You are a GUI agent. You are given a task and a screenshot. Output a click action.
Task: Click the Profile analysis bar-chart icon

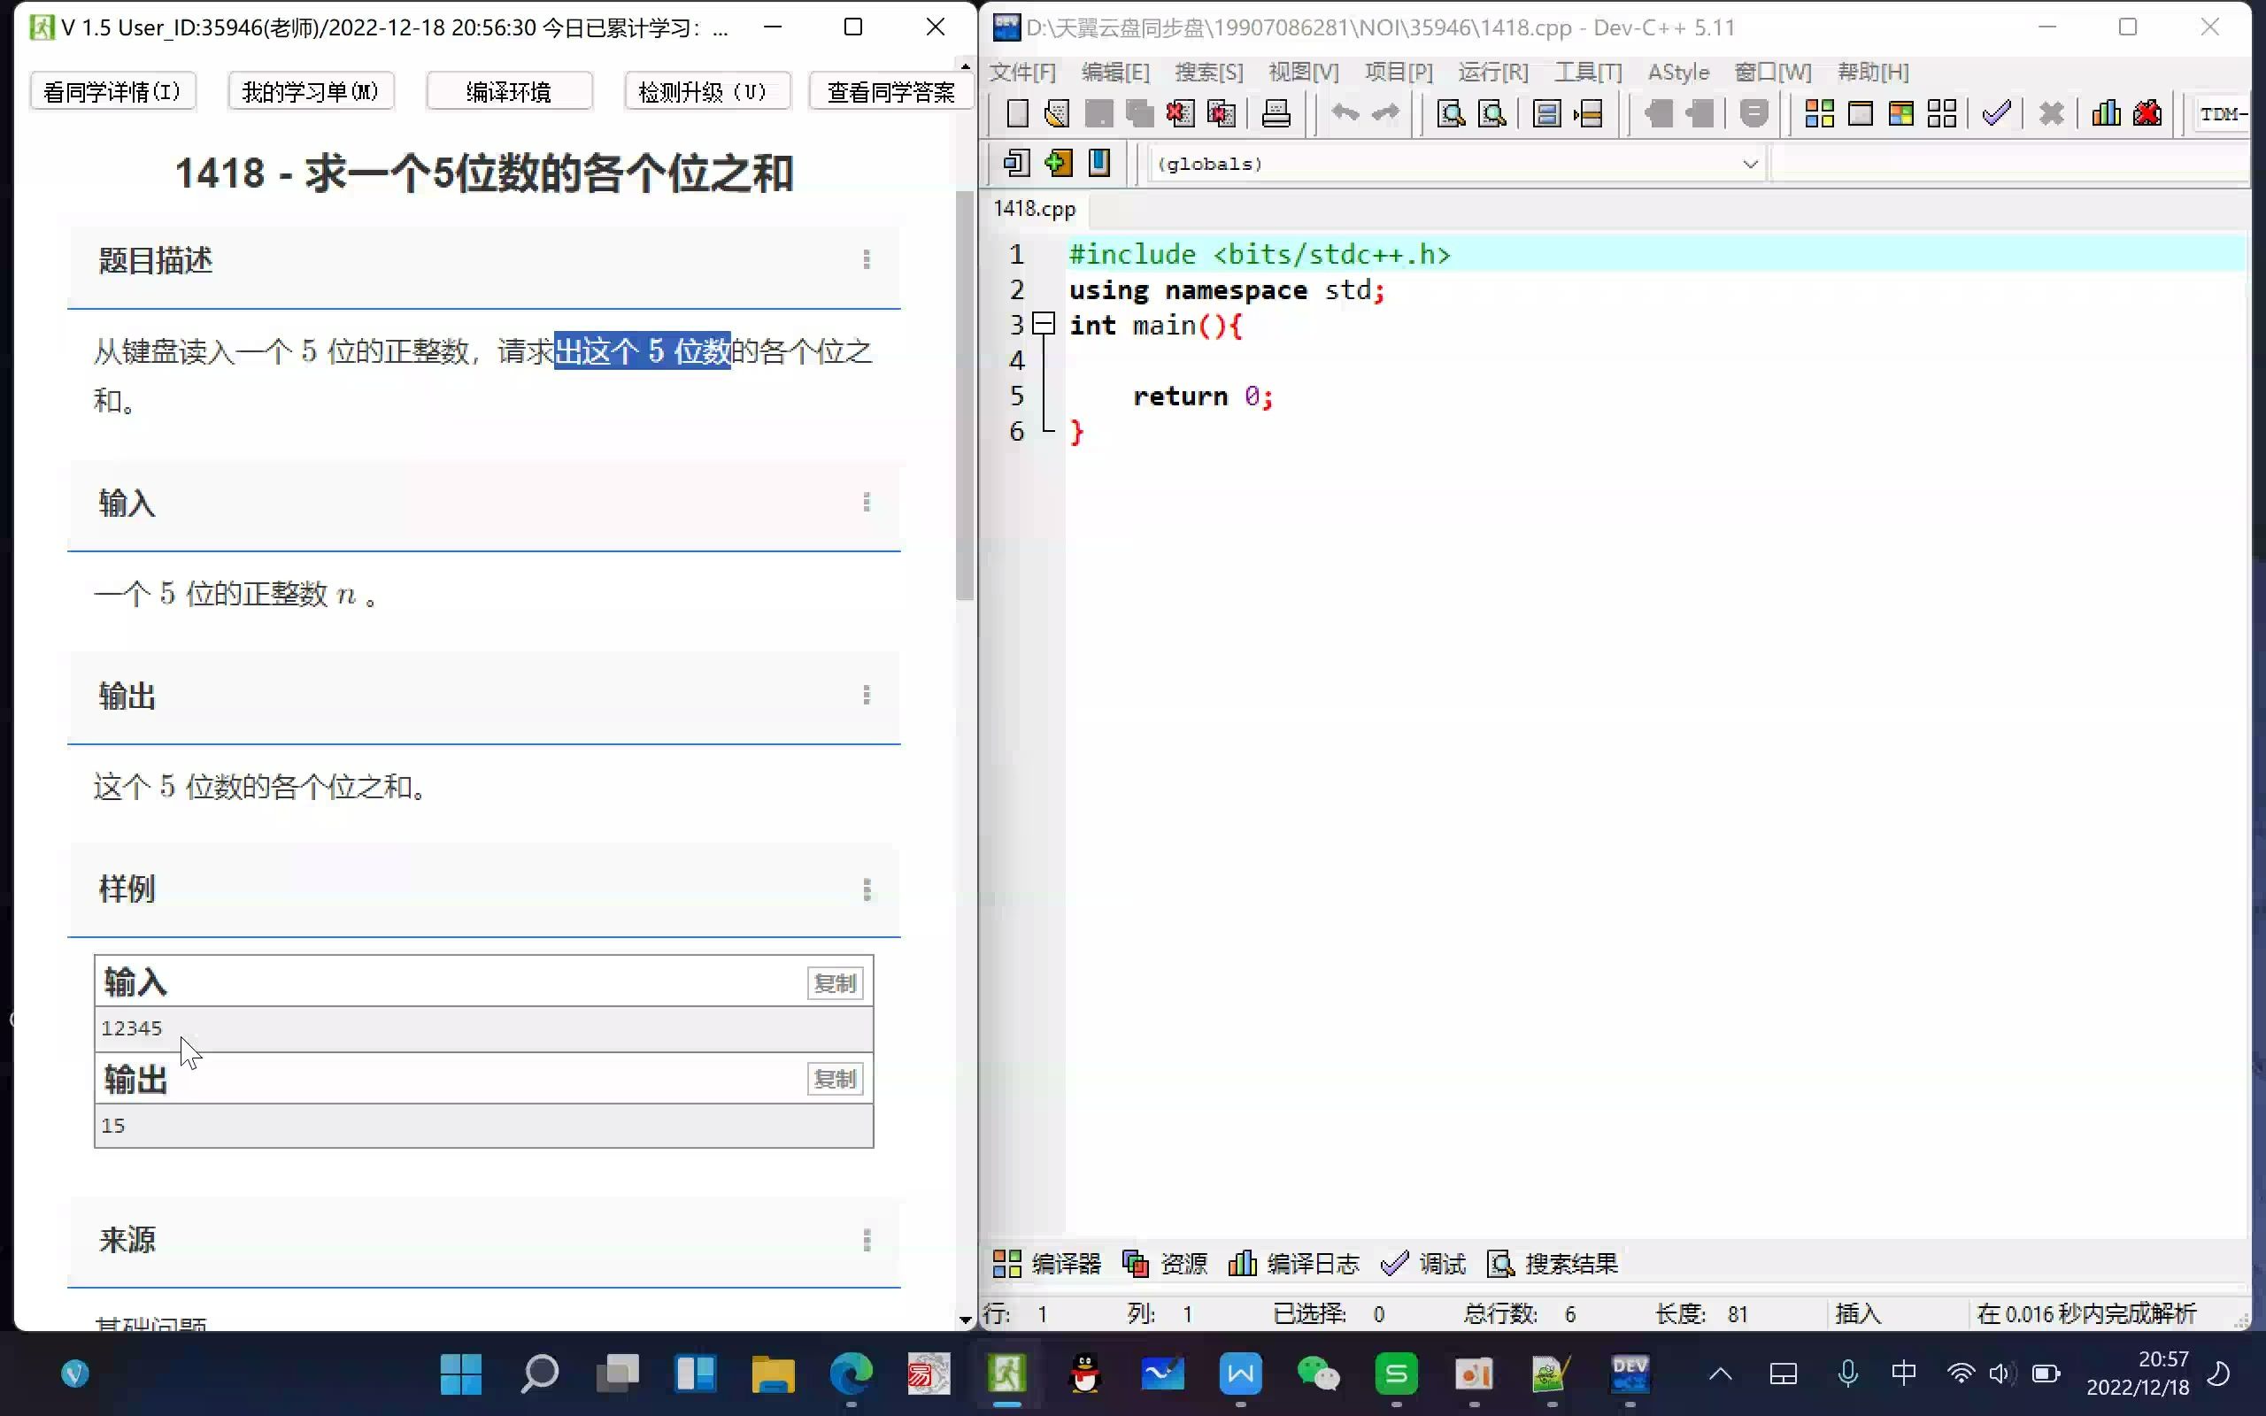pos(2106,114)
